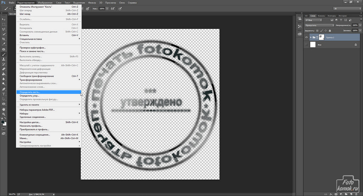Filter layers by pixel layer type

332,20
